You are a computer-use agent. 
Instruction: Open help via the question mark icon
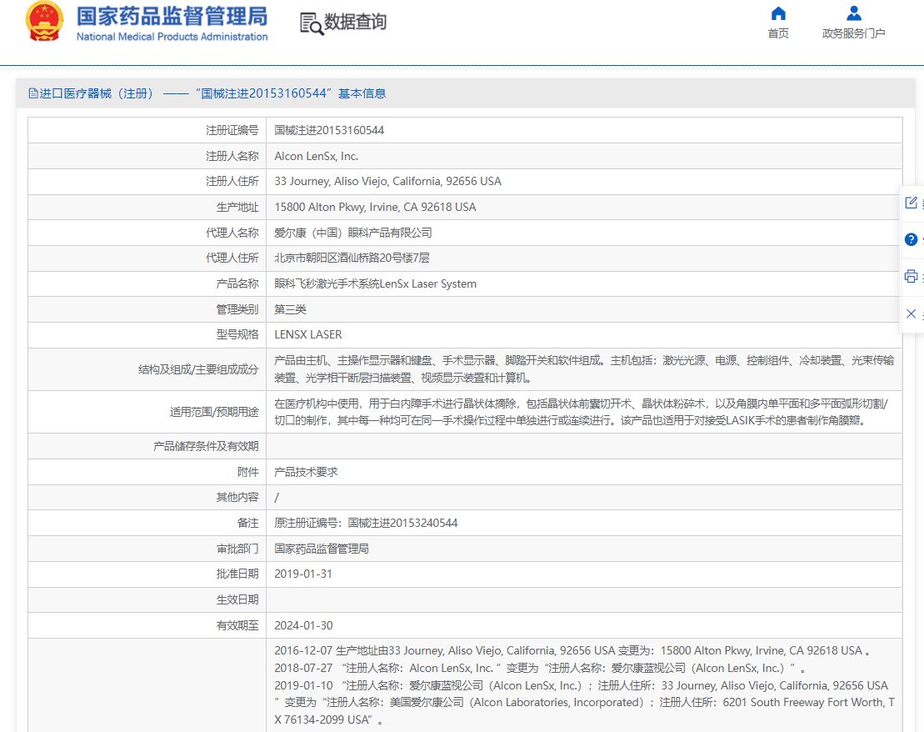(x=911, y=239)
